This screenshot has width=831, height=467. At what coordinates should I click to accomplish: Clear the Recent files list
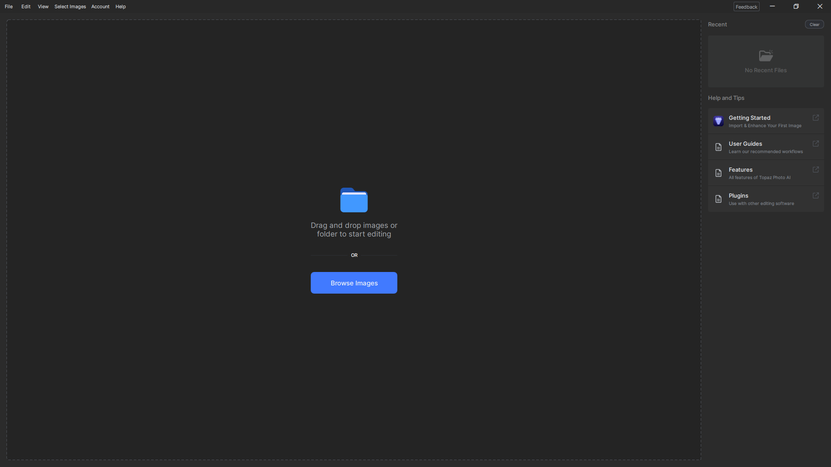(x=815, y=24)
